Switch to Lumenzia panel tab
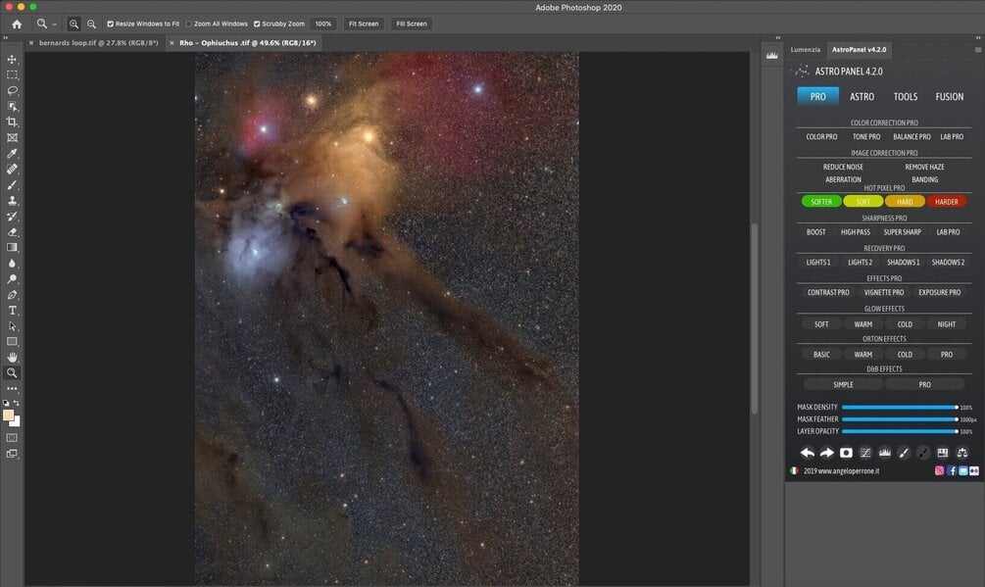985x587 pixels. pyautogui.click(x=806, y=50)
